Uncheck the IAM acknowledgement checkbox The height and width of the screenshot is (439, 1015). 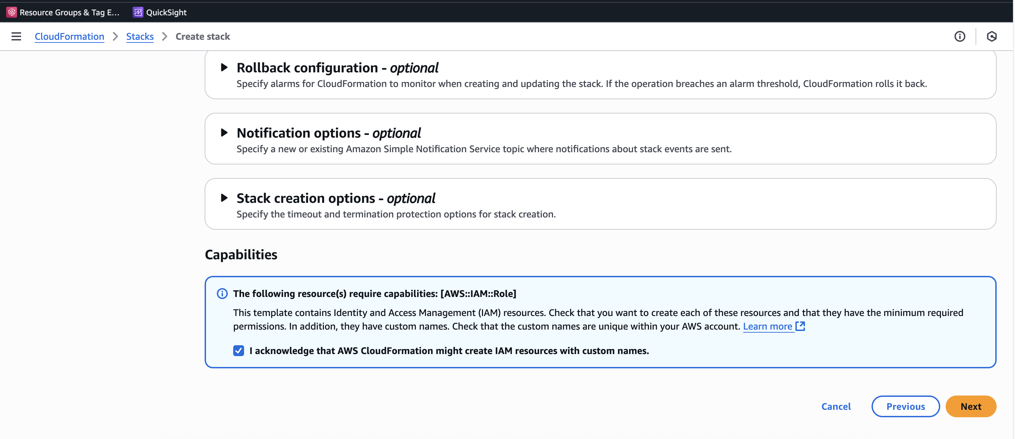[x=238, y=351]
